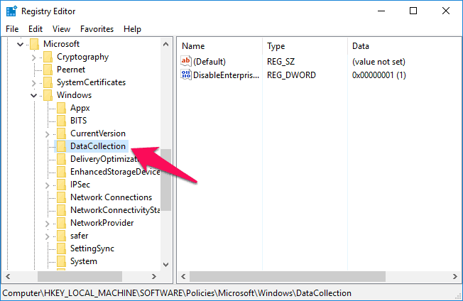Open the View menu

[x=61, y=29]
